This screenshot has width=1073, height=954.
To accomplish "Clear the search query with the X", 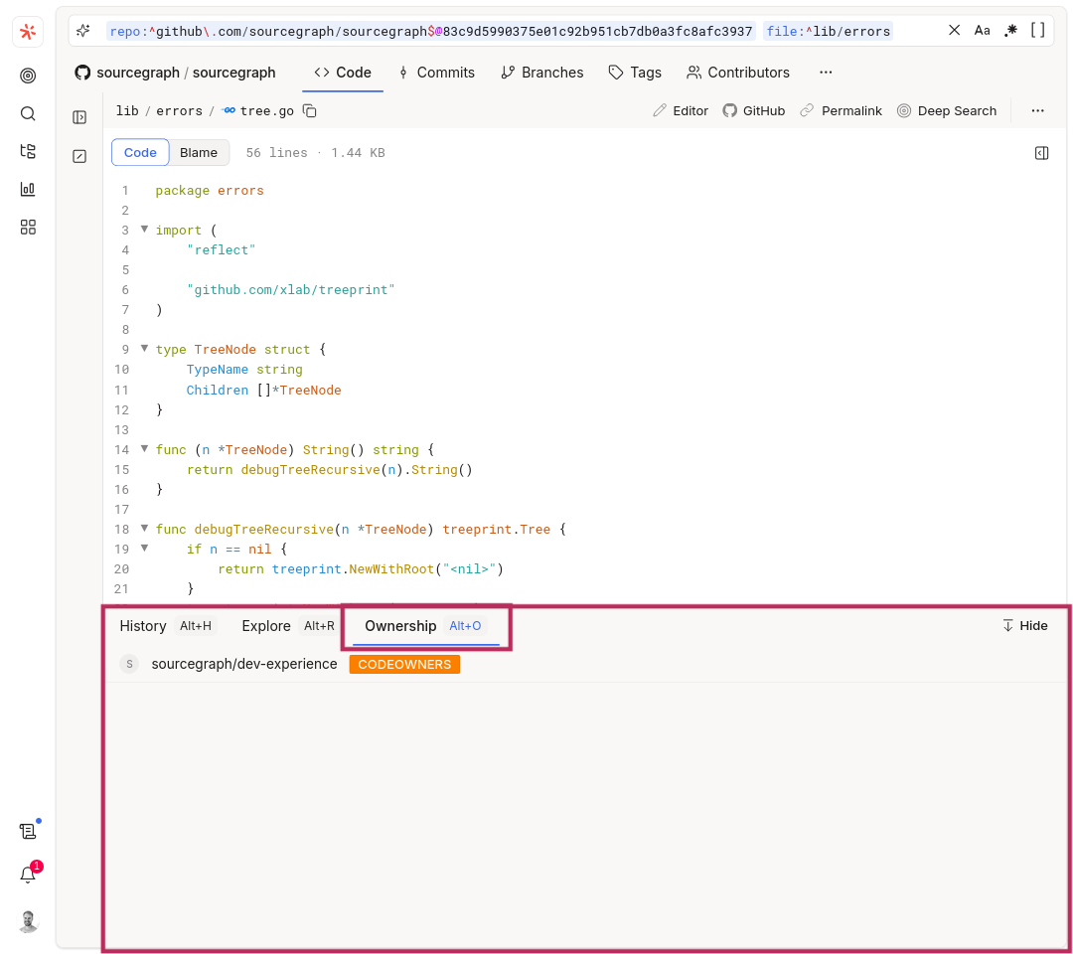I will pyautogui.click(x=954, y=30).
